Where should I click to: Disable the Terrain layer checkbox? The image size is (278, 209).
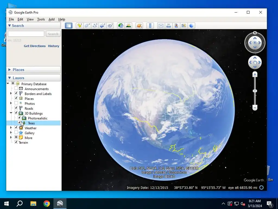(16, 142)
